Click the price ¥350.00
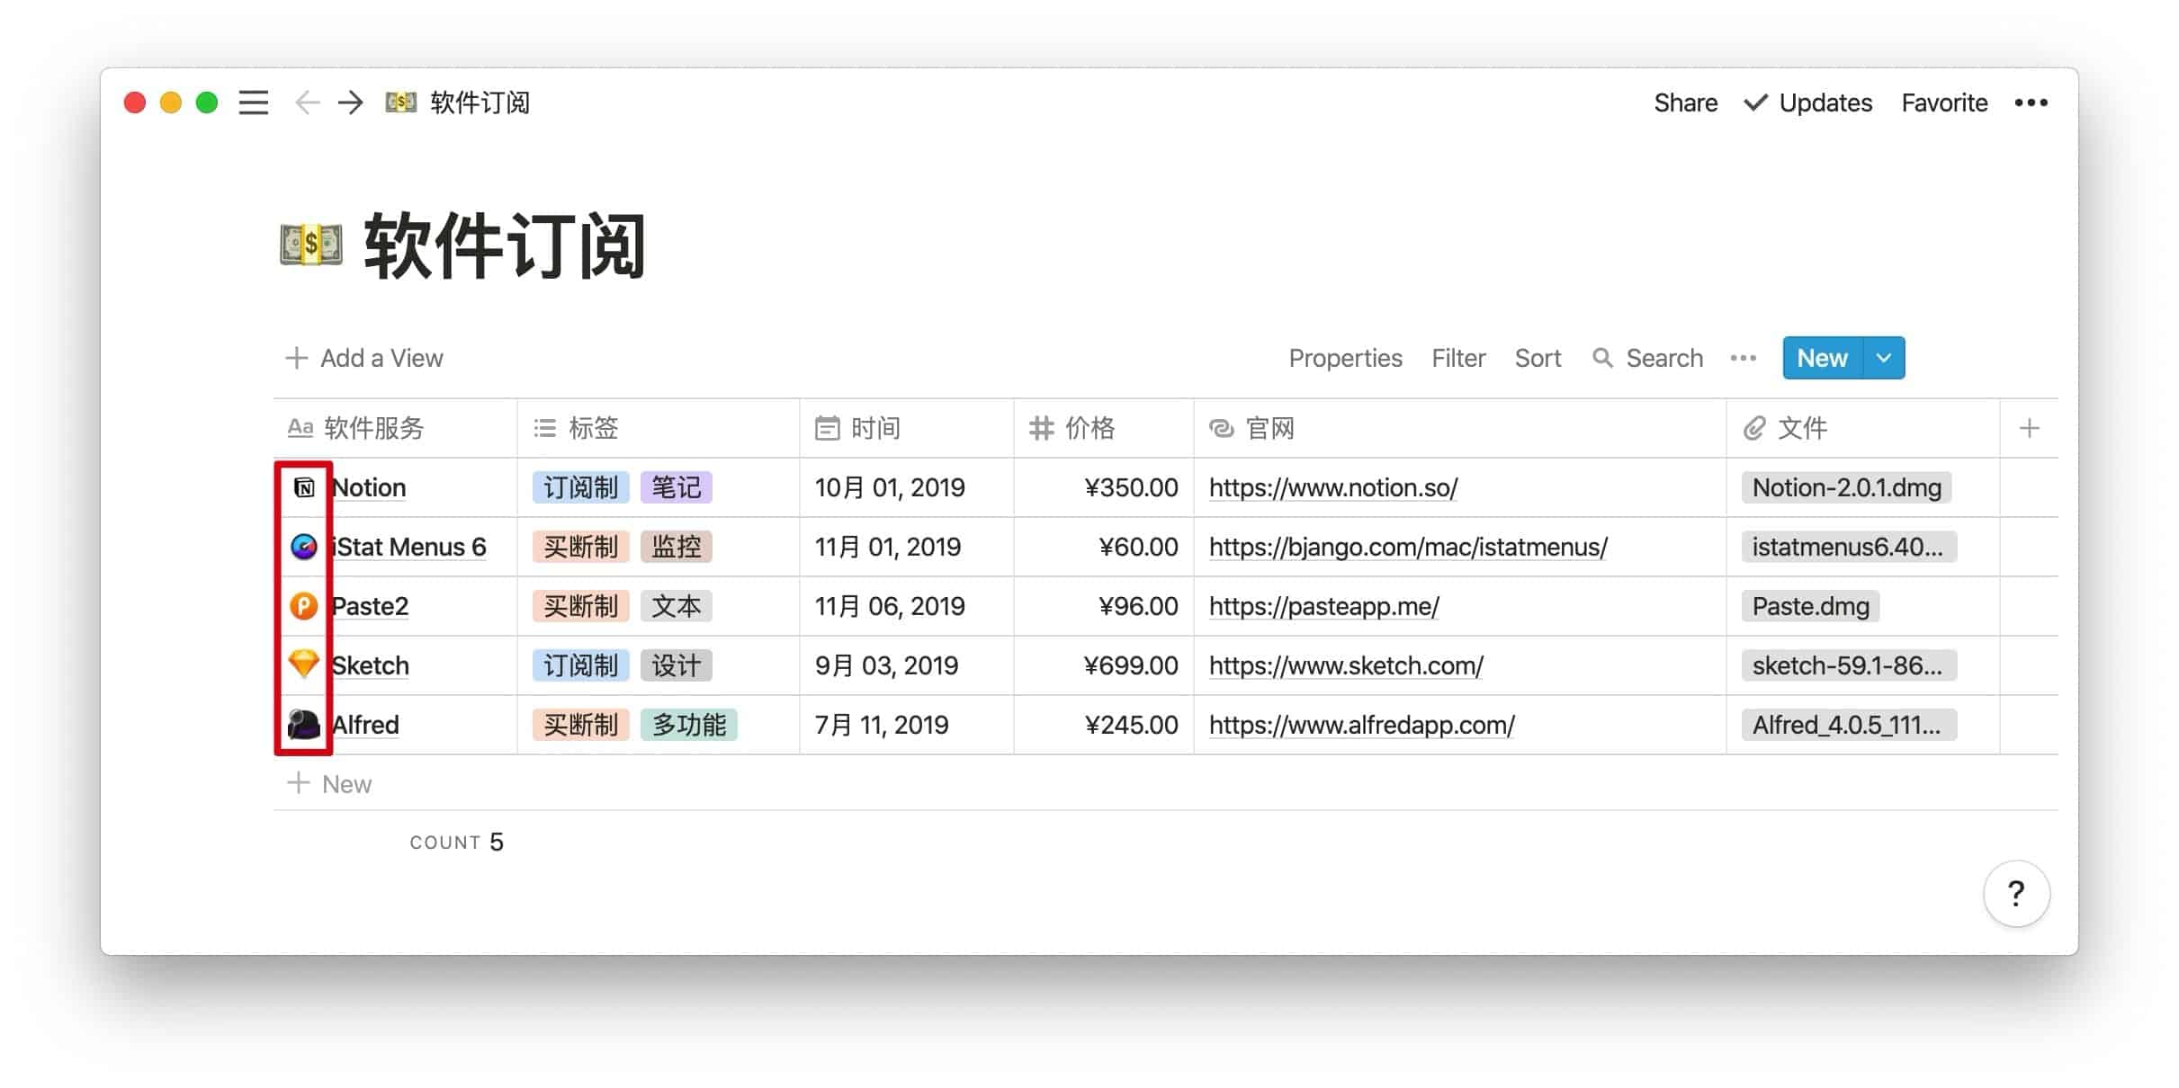 point(1132,487)
